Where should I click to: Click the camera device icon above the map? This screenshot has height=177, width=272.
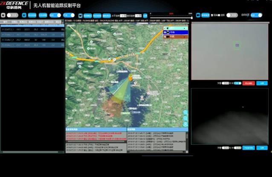coord(80,16)
